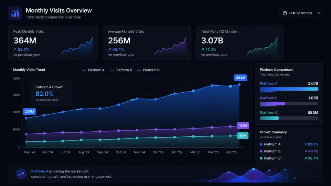Click the Monthly Visits Overview title
The width and height of the screenshot is (331, 186).
coord(59,11)
